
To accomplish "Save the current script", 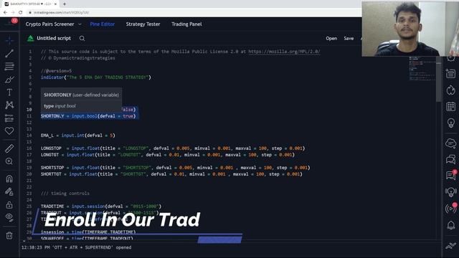I will 349,38.
